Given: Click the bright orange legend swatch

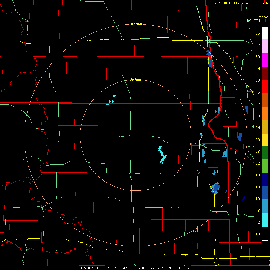Looking at the screenshot, I should [x=265, y=113].
